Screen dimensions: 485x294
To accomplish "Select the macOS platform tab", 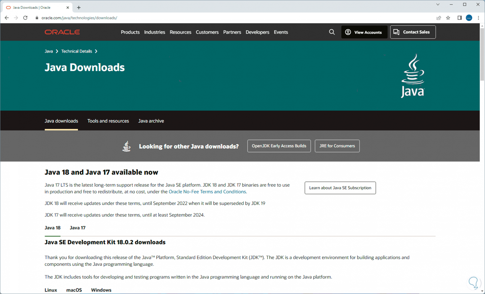I will [x=74, y=290].
